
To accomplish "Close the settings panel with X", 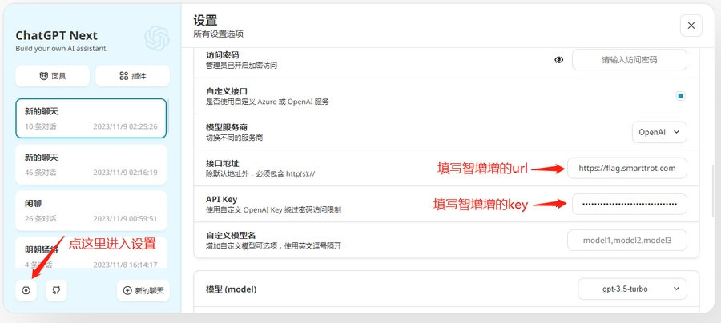I will (x=691, y=26).
